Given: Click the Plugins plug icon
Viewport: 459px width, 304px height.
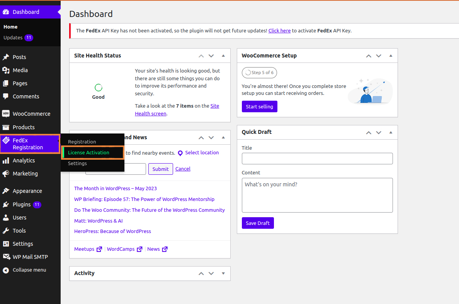Looking at the screenshot, I should pyautogui.click(x=6, y=204).
